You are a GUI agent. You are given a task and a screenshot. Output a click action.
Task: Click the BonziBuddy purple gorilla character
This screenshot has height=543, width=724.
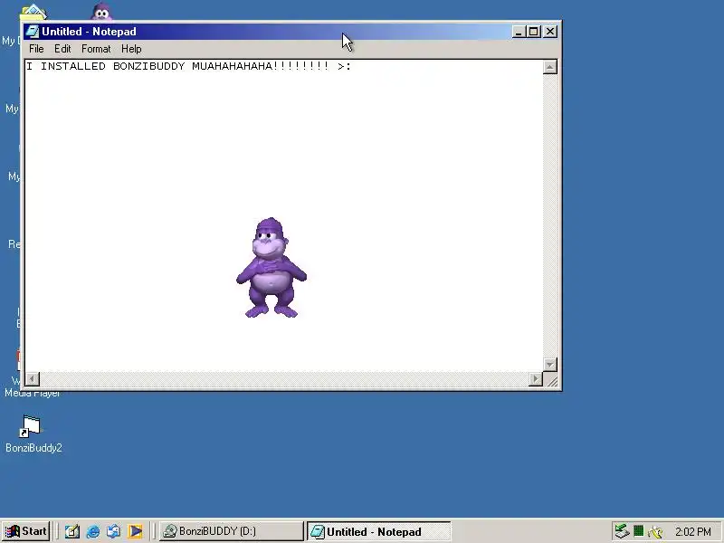[271, 268]
